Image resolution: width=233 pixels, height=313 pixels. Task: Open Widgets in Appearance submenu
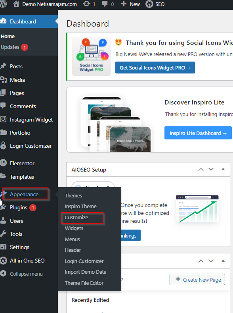[x=74, y=228]
